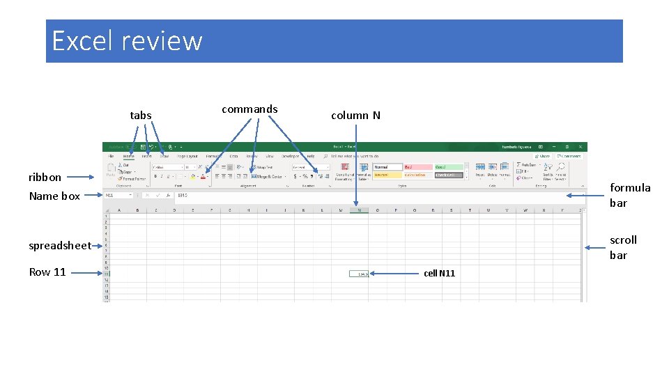Click the dollar accounting format icon

[x=295, y=176]
